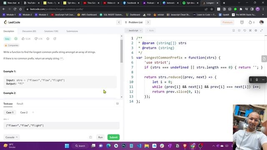Viewport: 267px width, 150px height.
Task: Click the share problem icon
Action: click(x=55, y=39)
